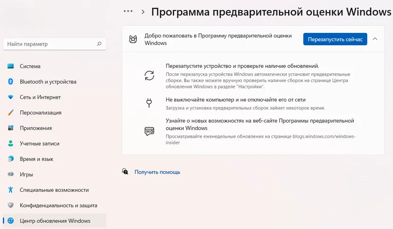Open Конфиденциальность и защита section
Screen dimensions: 393x229
pyautogui.click(x=58, y=205)
